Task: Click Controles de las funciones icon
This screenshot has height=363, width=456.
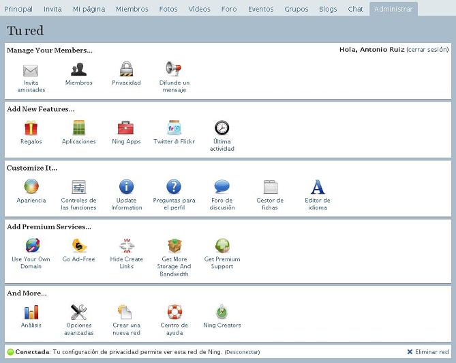Action: [x=78, y=187]
